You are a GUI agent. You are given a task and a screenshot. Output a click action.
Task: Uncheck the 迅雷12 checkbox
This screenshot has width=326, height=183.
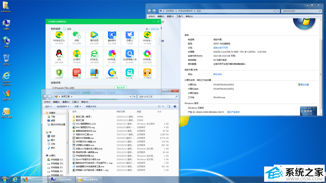click(132, 37)
